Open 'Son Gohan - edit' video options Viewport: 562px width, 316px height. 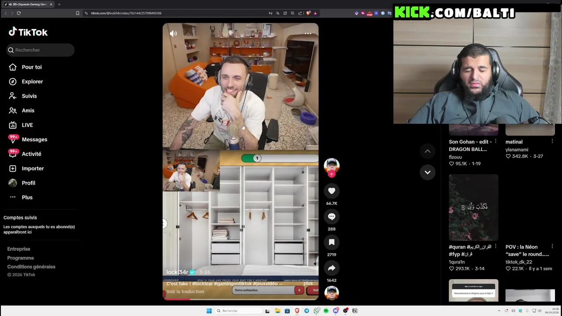click(496, 141)
